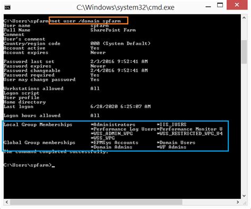Click the '*WSS_WPG' group entry

103,138
